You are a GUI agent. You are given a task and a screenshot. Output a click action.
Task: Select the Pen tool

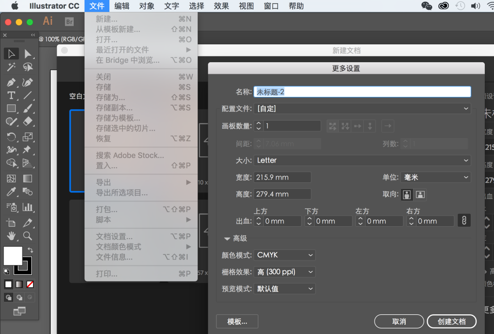[x=11, y=82]
